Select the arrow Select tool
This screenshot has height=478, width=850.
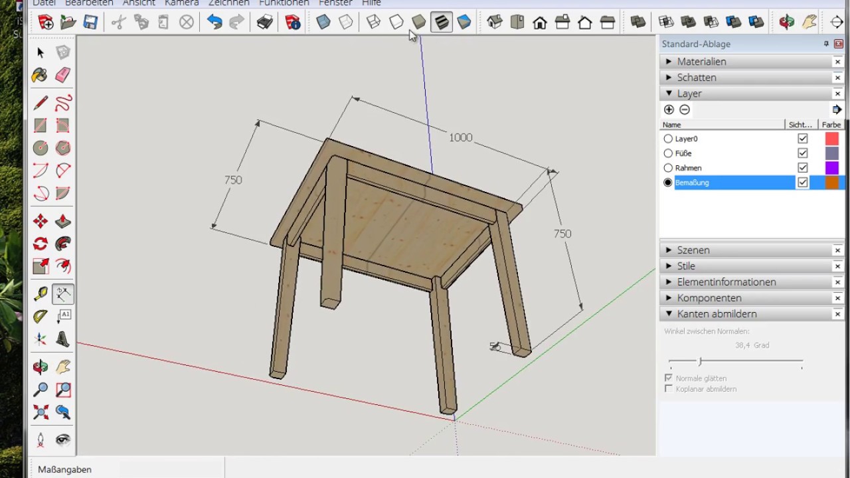(41, 53)
